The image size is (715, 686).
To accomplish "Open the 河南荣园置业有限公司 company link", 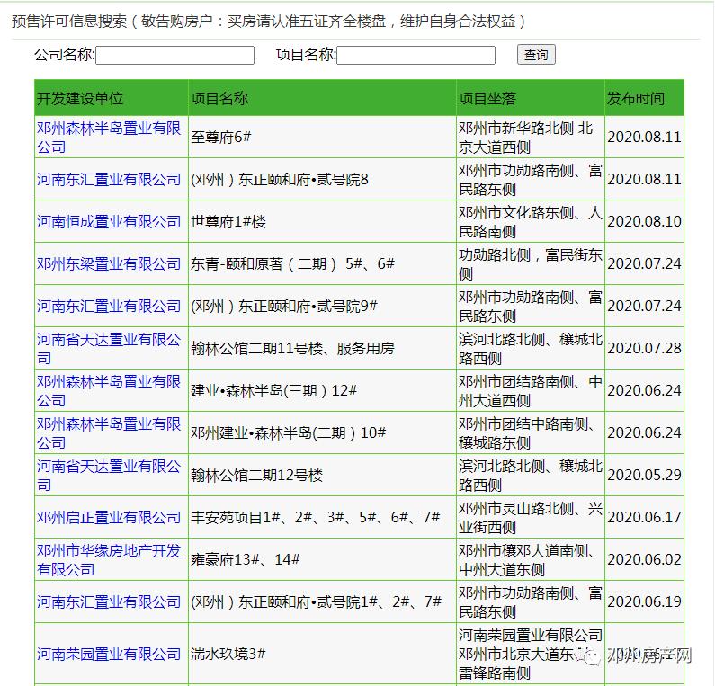I will (109, 655).
